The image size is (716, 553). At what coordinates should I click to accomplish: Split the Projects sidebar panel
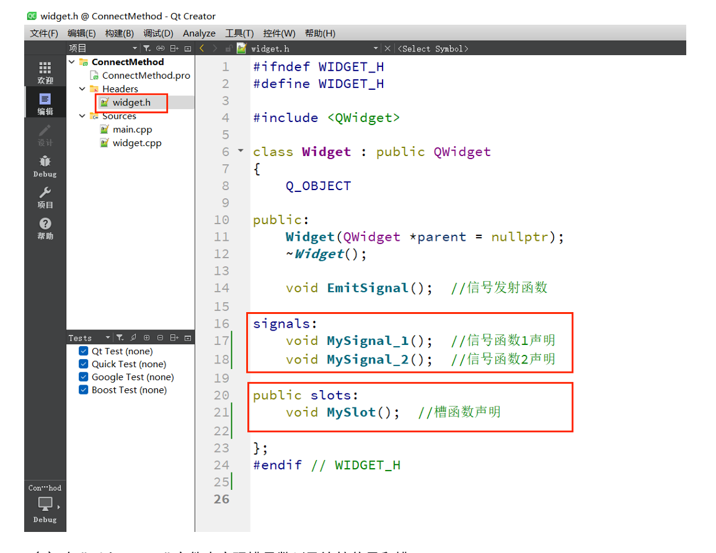174,48
